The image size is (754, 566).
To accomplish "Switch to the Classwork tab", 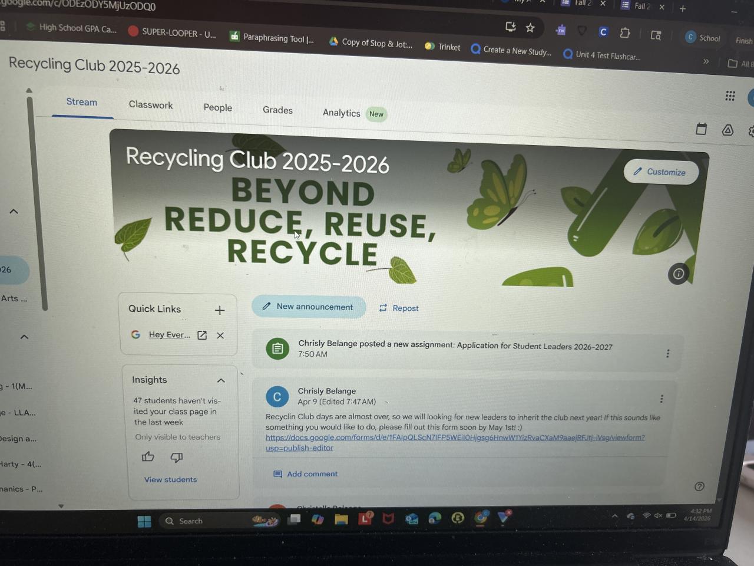I will [x=151, y=105].
